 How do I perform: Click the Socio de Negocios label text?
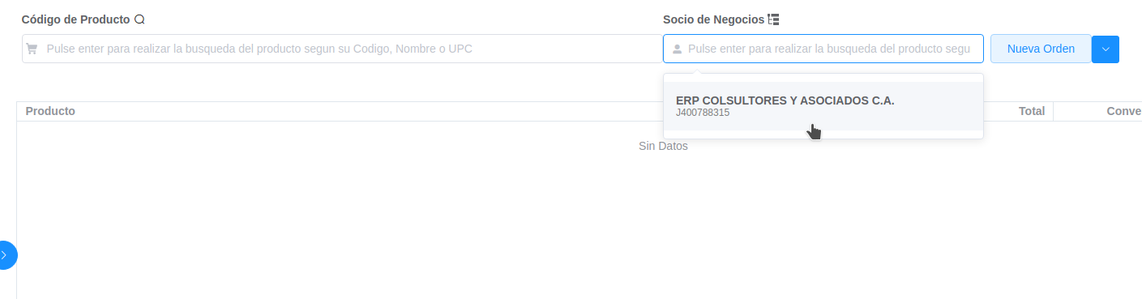pos(713,19)
